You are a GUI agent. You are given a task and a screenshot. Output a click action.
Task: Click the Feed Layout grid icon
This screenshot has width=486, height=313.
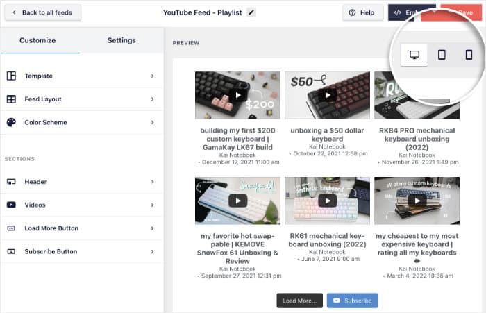11,99
